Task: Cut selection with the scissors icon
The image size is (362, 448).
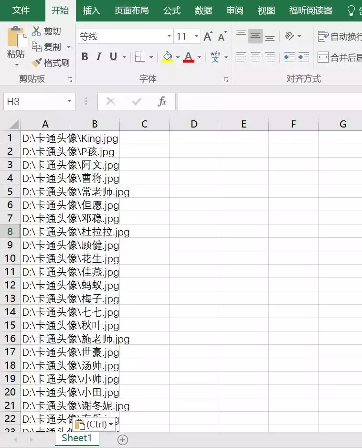Action: coord(36,31)
